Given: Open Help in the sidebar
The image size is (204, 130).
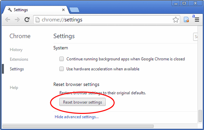Looking at the screenshot, I should 14,88.
